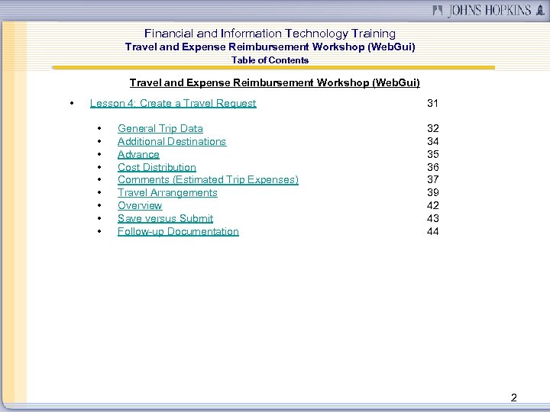Viewport: 550px width, 412px height.
Task: Click page number 35 for Advance
Action: 433,154
